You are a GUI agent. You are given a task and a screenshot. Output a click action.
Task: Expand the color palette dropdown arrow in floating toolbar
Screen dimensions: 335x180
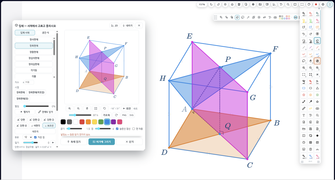coord(292,17)
